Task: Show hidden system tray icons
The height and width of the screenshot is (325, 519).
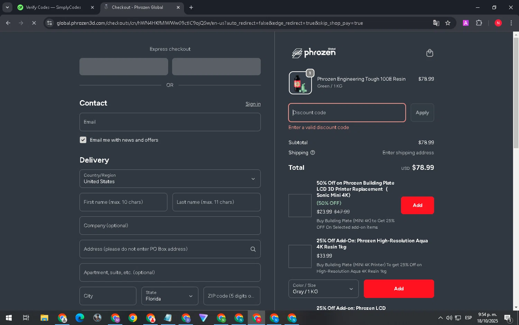Action: click(x=440, y=318)
